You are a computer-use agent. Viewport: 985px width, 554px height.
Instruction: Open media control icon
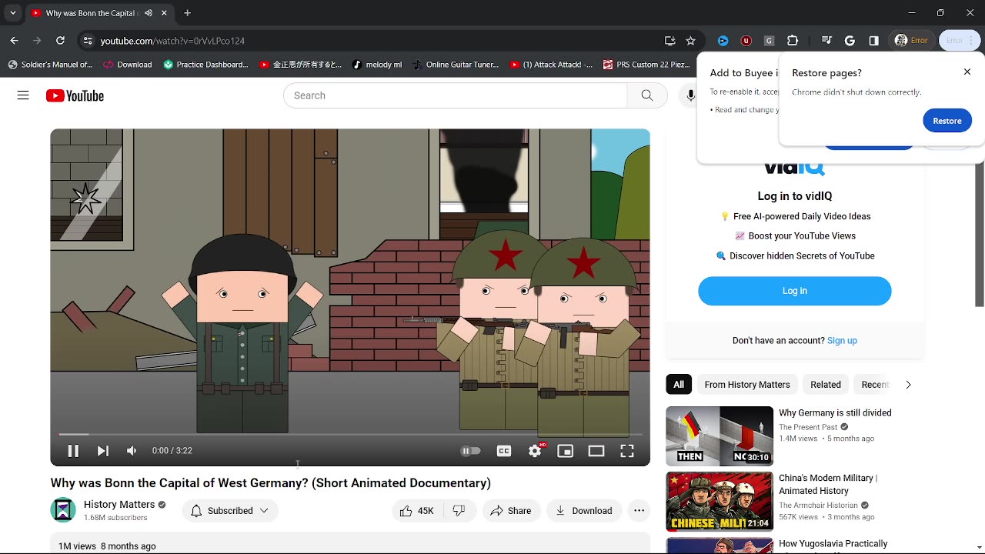tap(826, 41)
